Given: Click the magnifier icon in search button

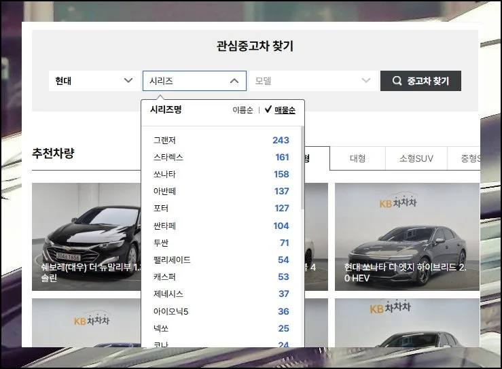Looking at the screenshot, I should pos(397,81).
